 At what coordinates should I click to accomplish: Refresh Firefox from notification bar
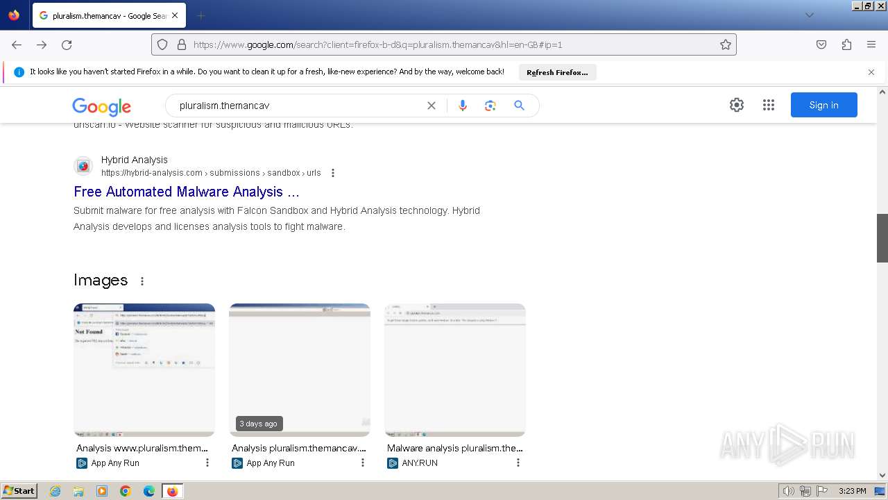(557, 72)
